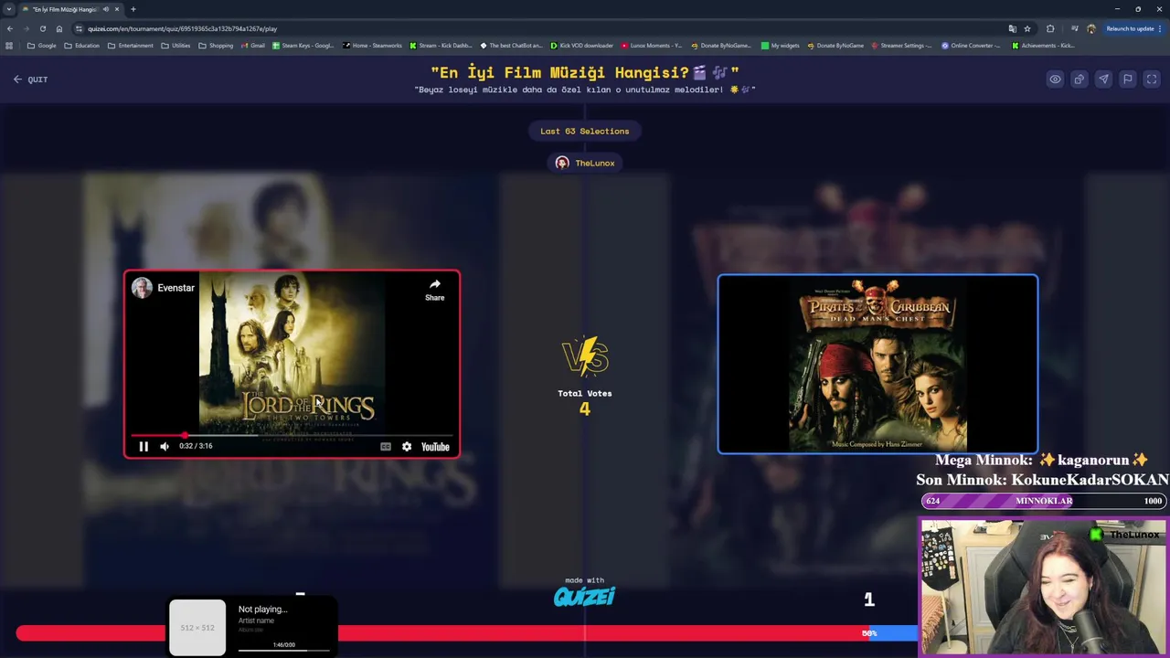Screen dimensions: 1170x658
Task: Expand the Education bookmarks folder
Action: tap(82, 46)
